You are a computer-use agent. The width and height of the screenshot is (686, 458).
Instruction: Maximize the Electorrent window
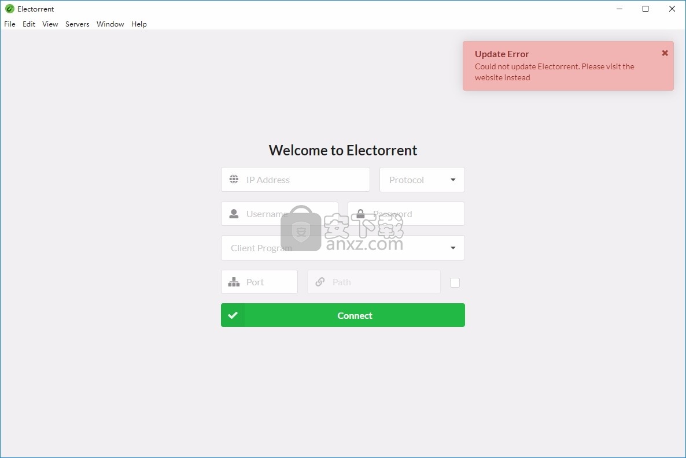click(646, 9)
